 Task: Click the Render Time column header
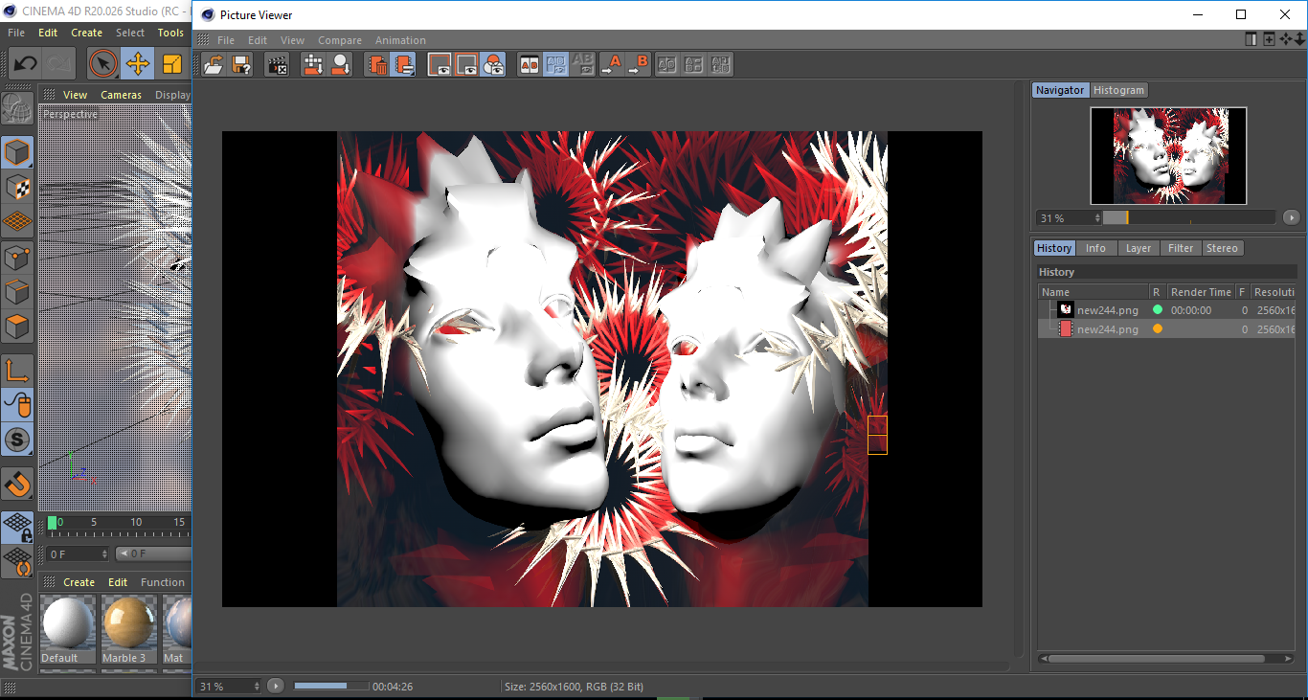click(1201, 292)
